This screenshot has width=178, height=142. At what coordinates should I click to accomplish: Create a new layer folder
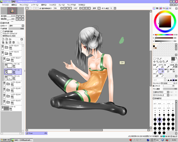pos(10,39)
